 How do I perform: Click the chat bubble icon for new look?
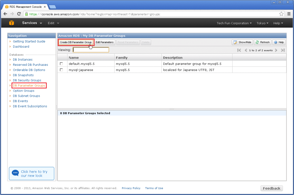(16, 173)
